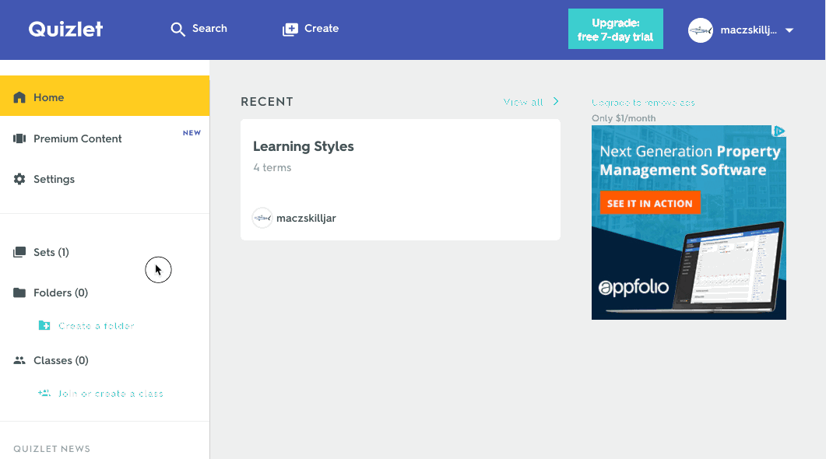Image resolution: width=826 pixels, height=459 pixels.
Task: Click the Folders folder icon
Action: (x=19, y=293)
